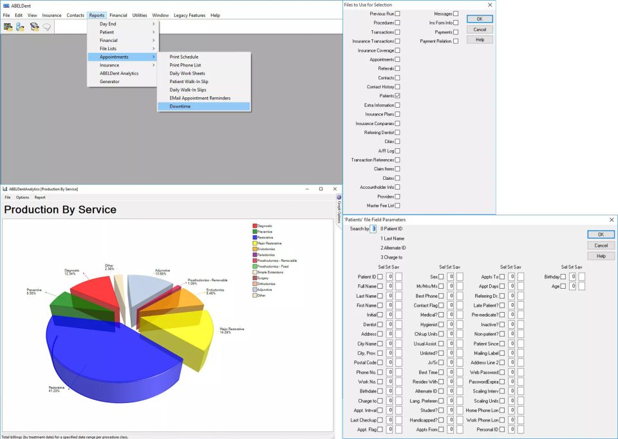Click the Search by input field
Image resolution: width=618 pixels, height=439 pixels.
(x=373, y=229)
